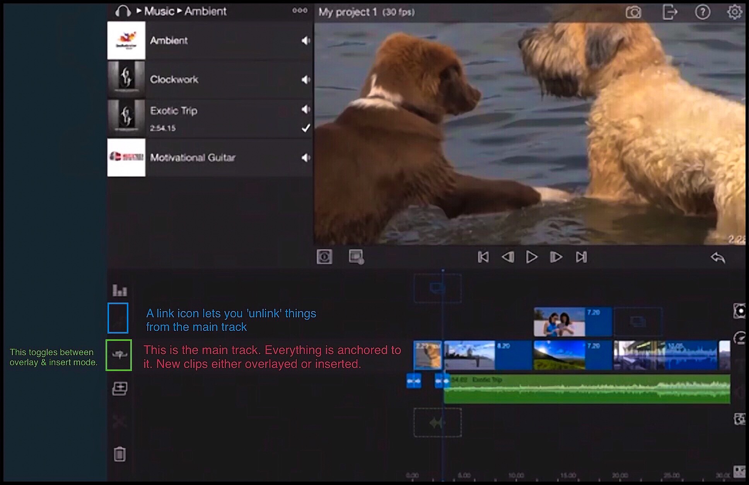Image resolution: width=749 pixels, height=485 pixels.
Task: Select the dog video clip thumbnail in timeline
Action: (427, 355)
